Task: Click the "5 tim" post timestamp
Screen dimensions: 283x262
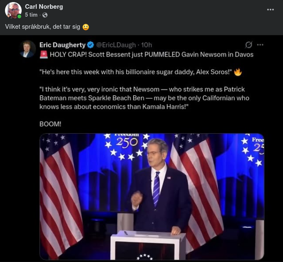Action: pyautogui.click(x=31, y=15)
